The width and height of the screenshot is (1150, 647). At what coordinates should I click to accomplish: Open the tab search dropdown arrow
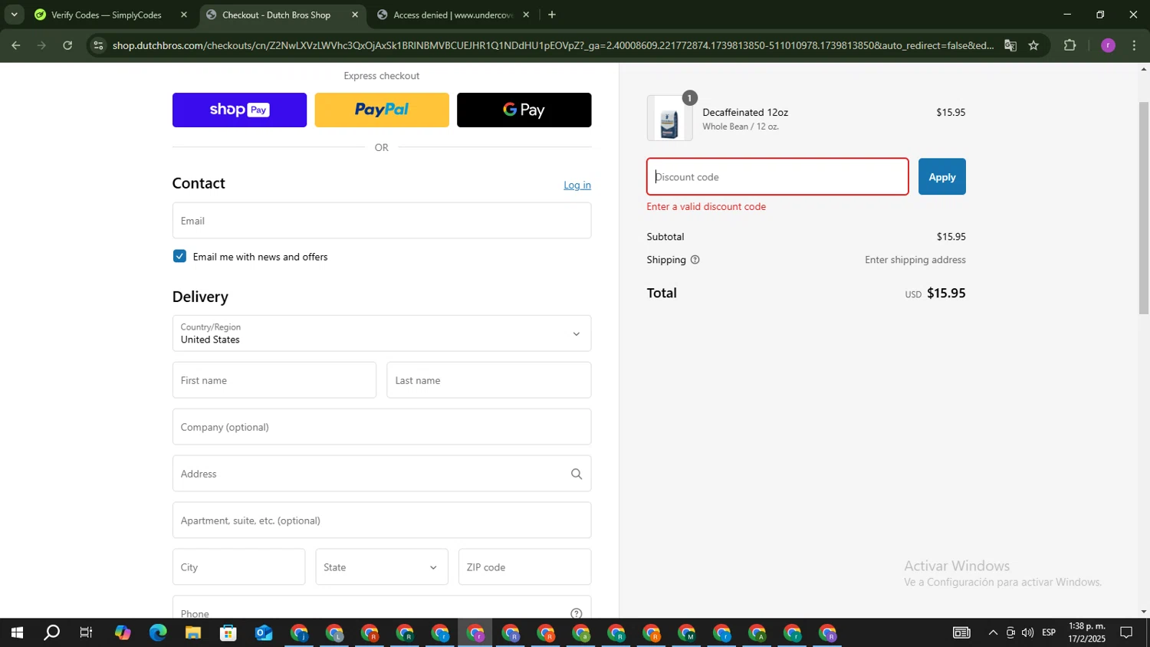click(14, 15)
